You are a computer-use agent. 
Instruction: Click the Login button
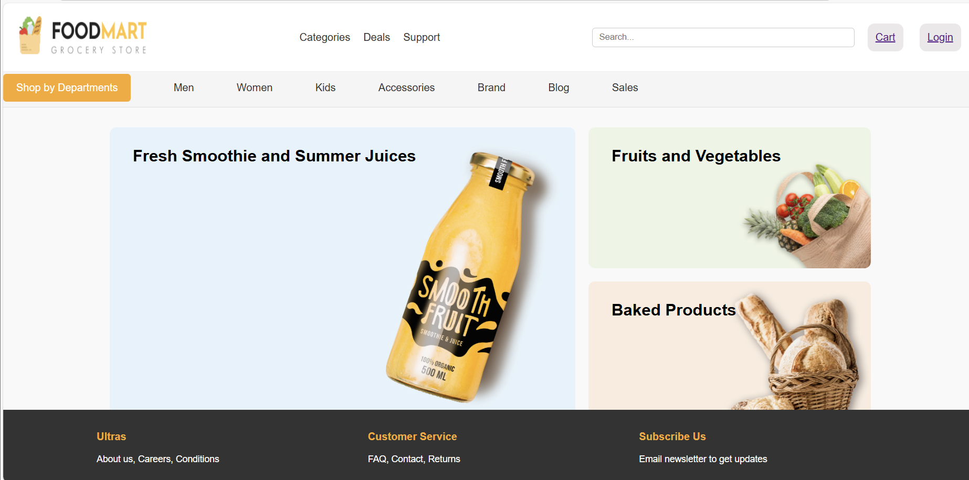point(940,37)
